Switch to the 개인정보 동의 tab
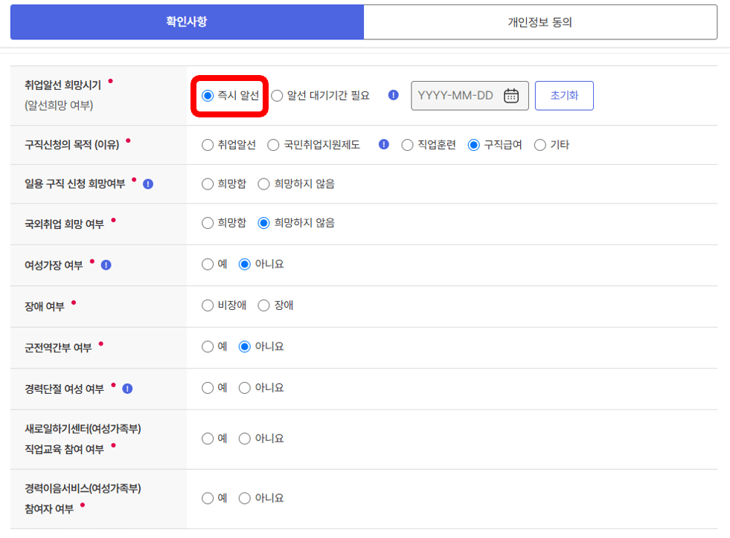Screen dimensions: 730x538 (x=539, y=22)
